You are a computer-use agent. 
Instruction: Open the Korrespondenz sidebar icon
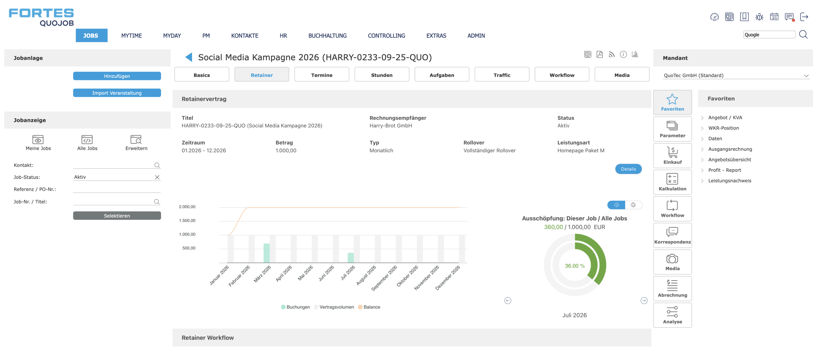[x=672, y=235]
